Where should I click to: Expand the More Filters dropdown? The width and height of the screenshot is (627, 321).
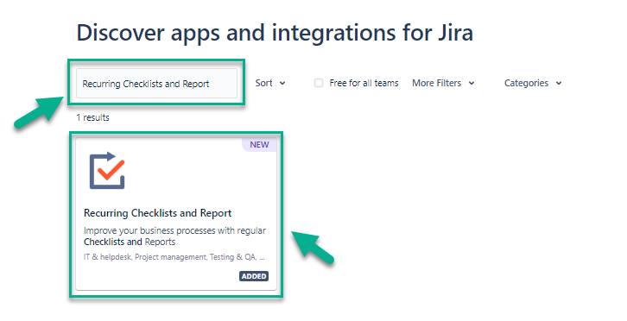pyautogui.click(x=443, y=83)
